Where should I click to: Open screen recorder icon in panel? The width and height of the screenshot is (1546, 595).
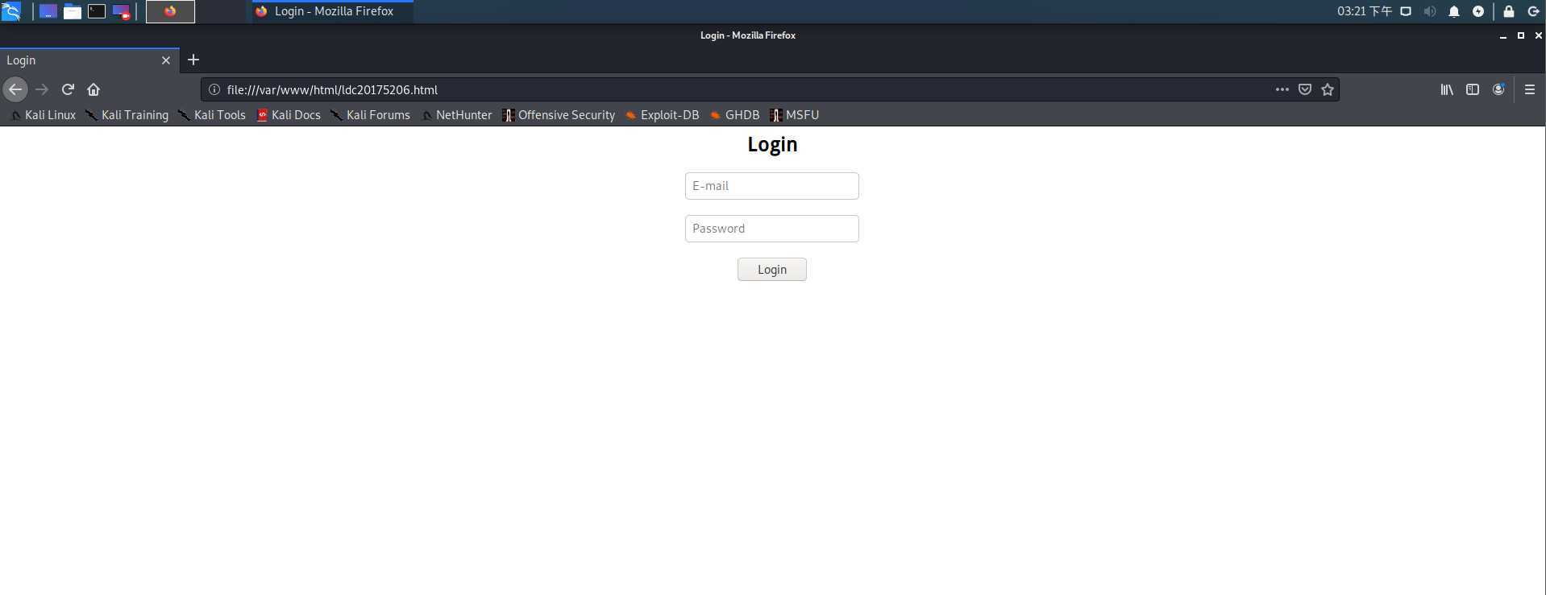pyautogui.click(x=121, y=11)
